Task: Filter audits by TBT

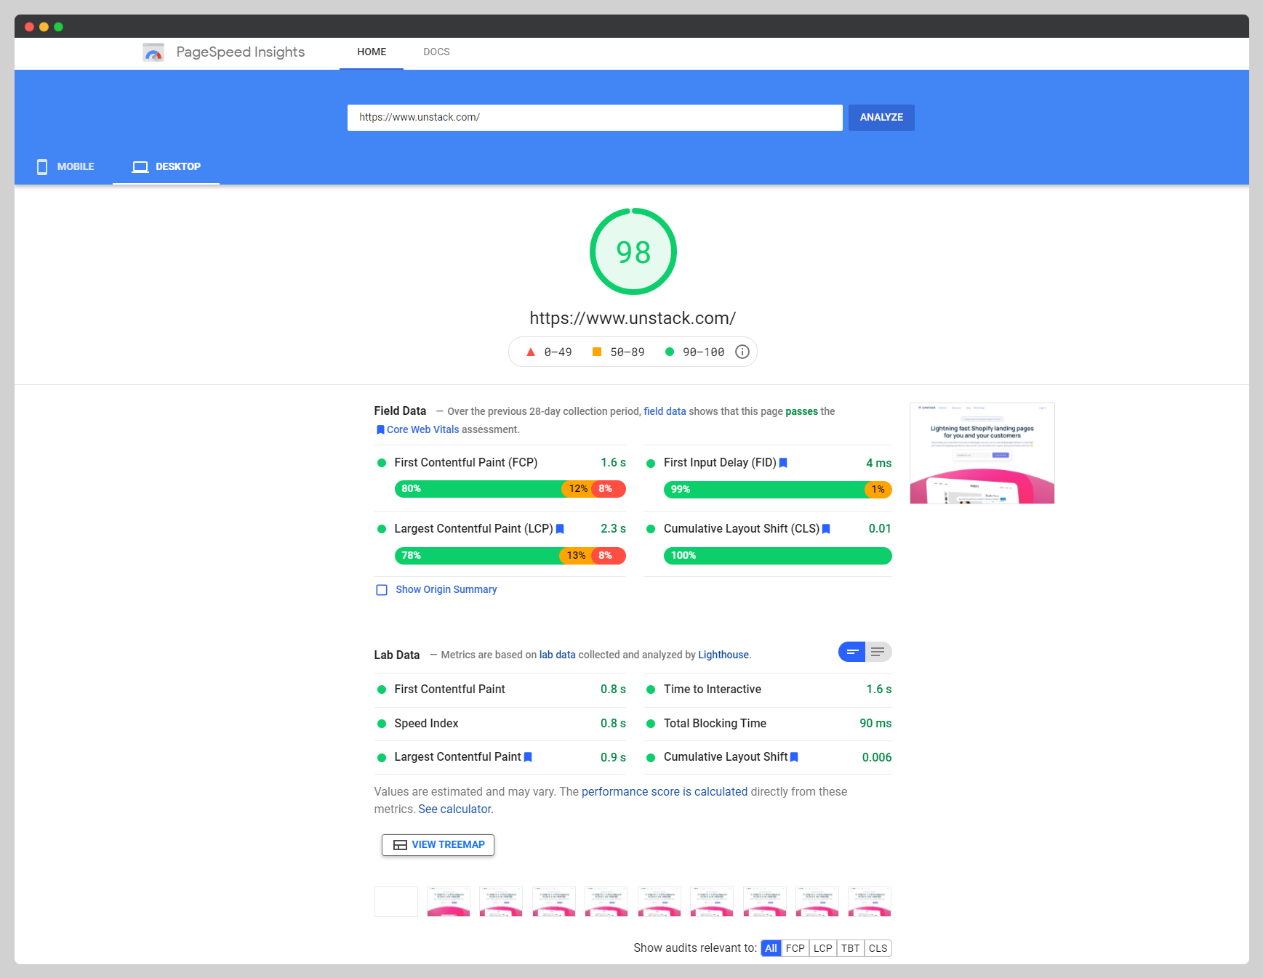Action: (850, 947)
